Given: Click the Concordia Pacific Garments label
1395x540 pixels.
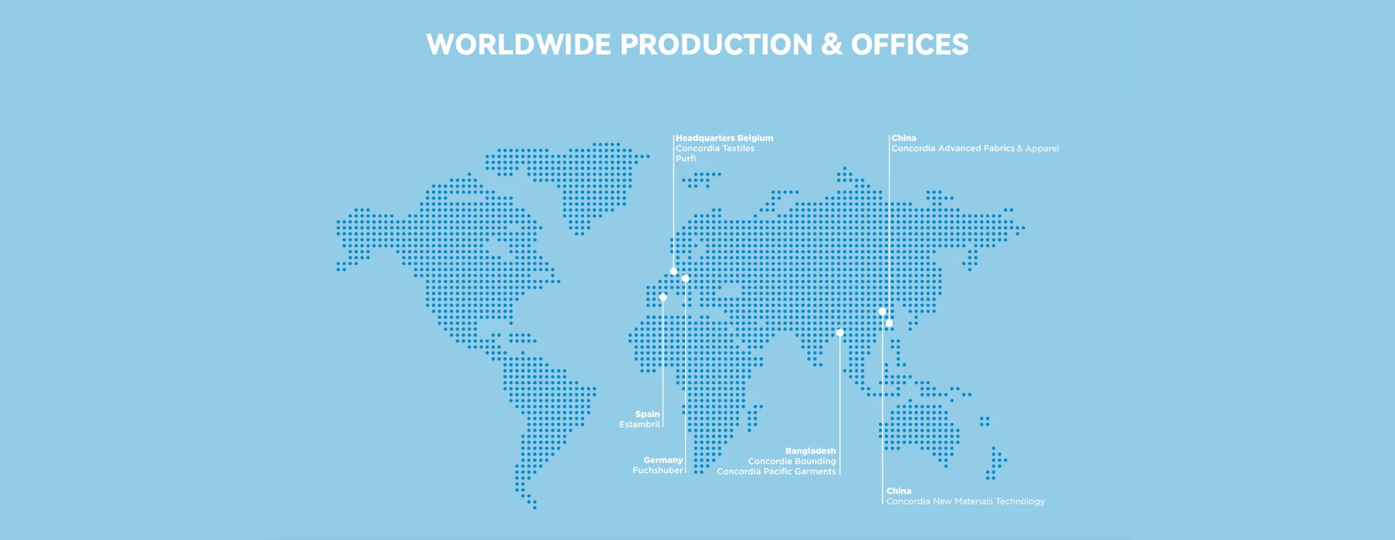Looking at the screenshot, I should 776,472.
